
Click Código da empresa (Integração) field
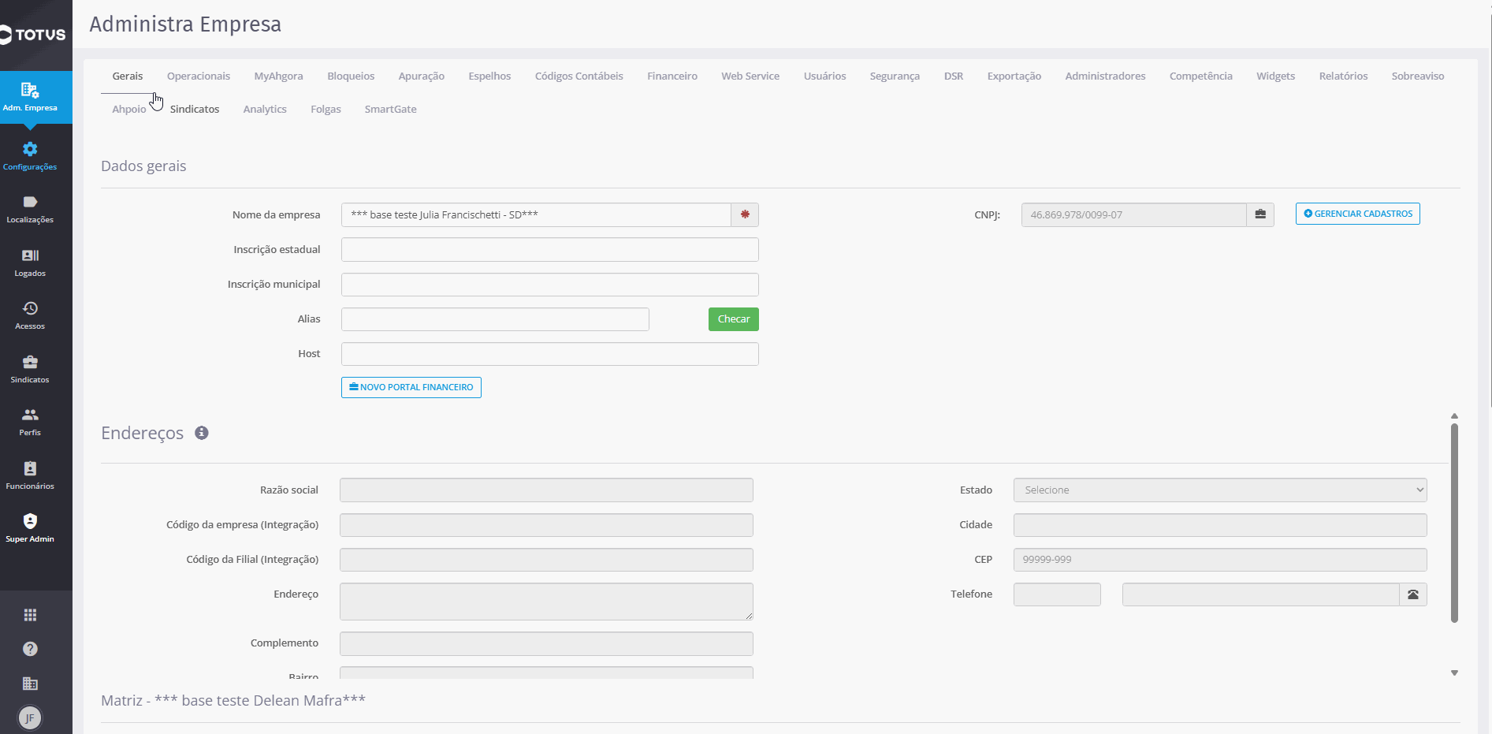click(x=546, y=525)
